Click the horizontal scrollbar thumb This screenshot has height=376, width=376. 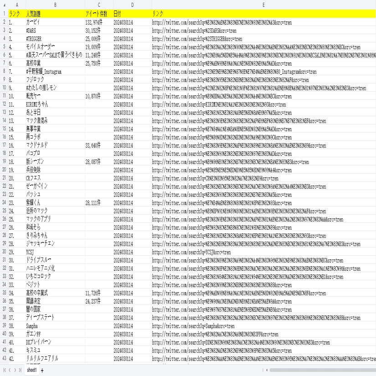pos(323,370)
